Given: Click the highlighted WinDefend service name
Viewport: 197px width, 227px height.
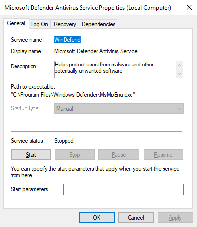Looking at the screenshot, I should coord(67,40).
